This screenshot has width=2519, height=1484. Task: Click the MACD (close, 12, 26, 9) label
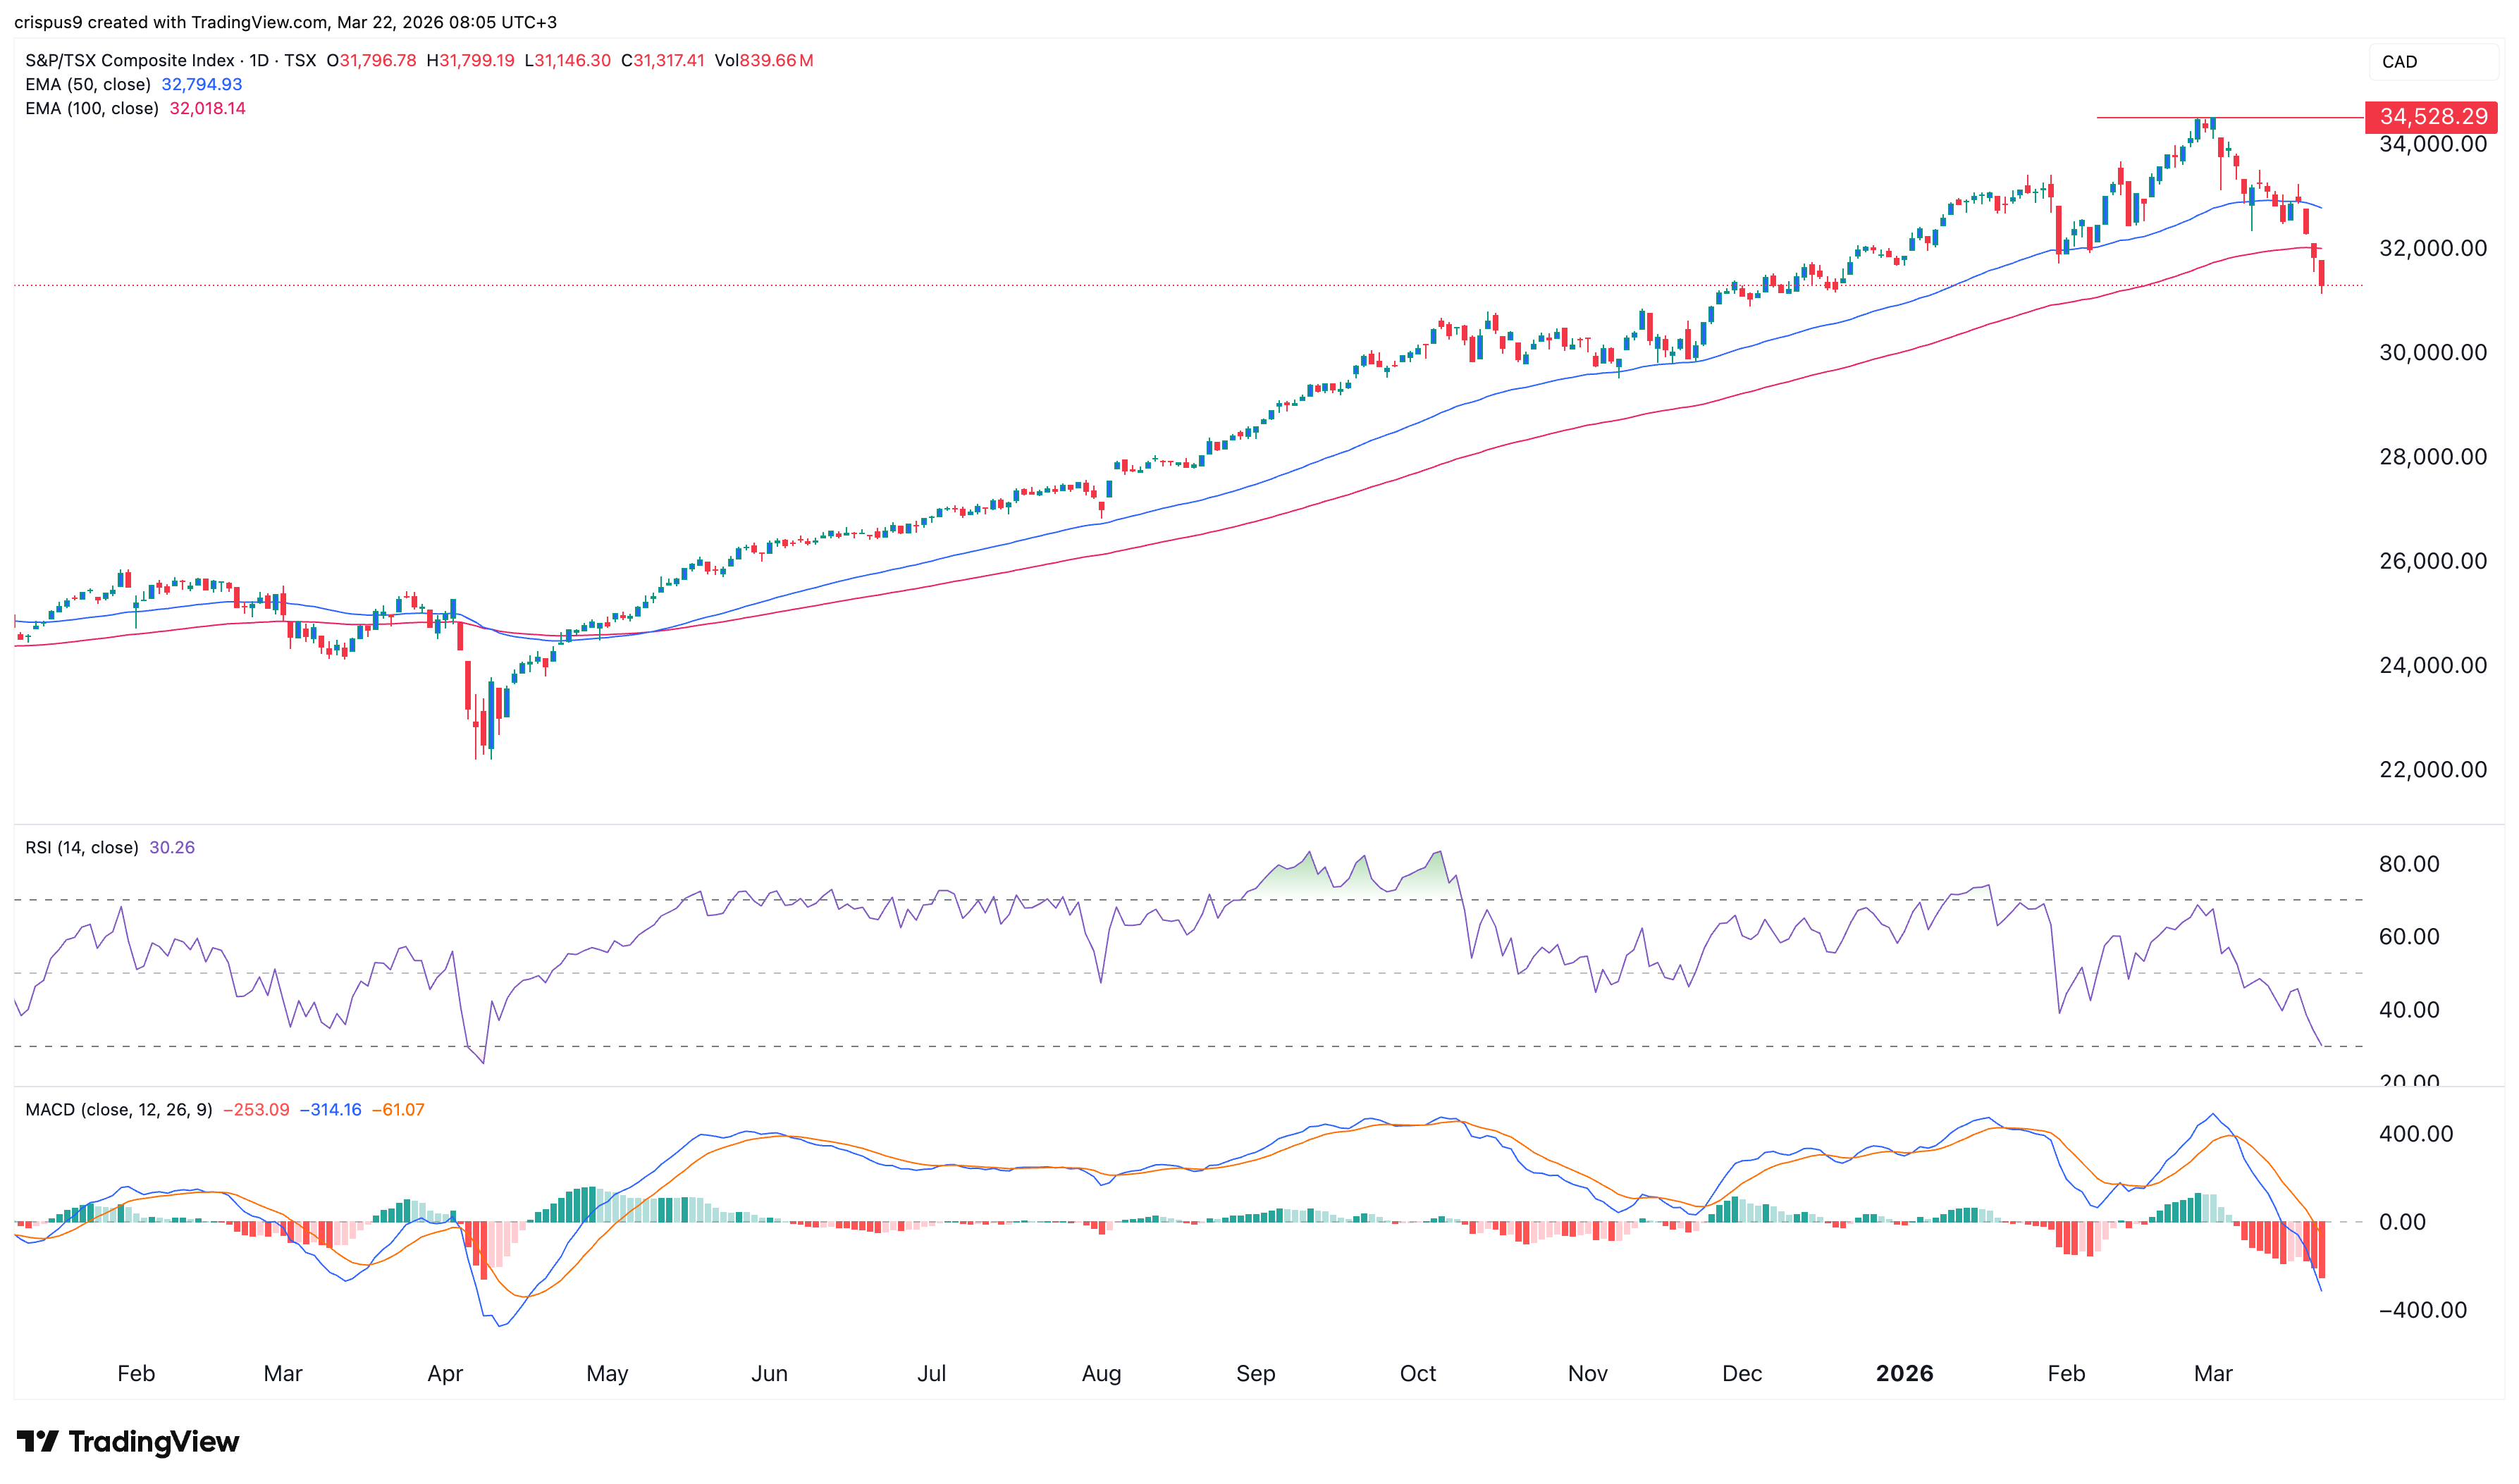tap(118, 1109)
